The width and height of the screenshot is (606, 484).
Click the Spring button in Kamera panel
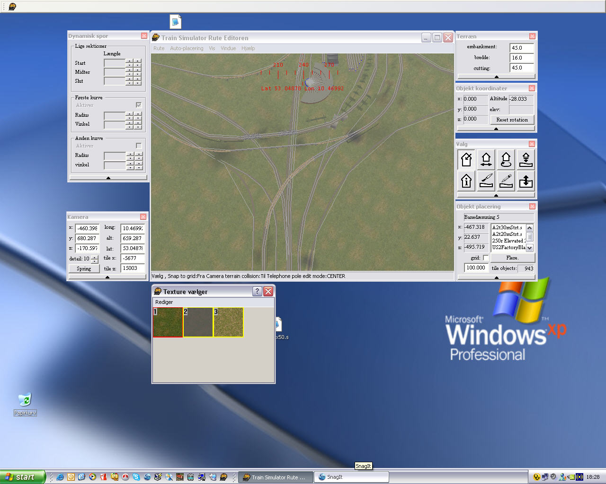pos(84,268)
